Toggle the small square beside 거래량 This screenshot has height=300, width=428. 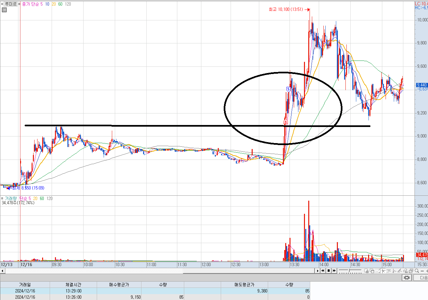(2, 199)
